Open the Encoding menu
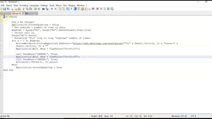The image size is (212, 119). coord(24,5)
